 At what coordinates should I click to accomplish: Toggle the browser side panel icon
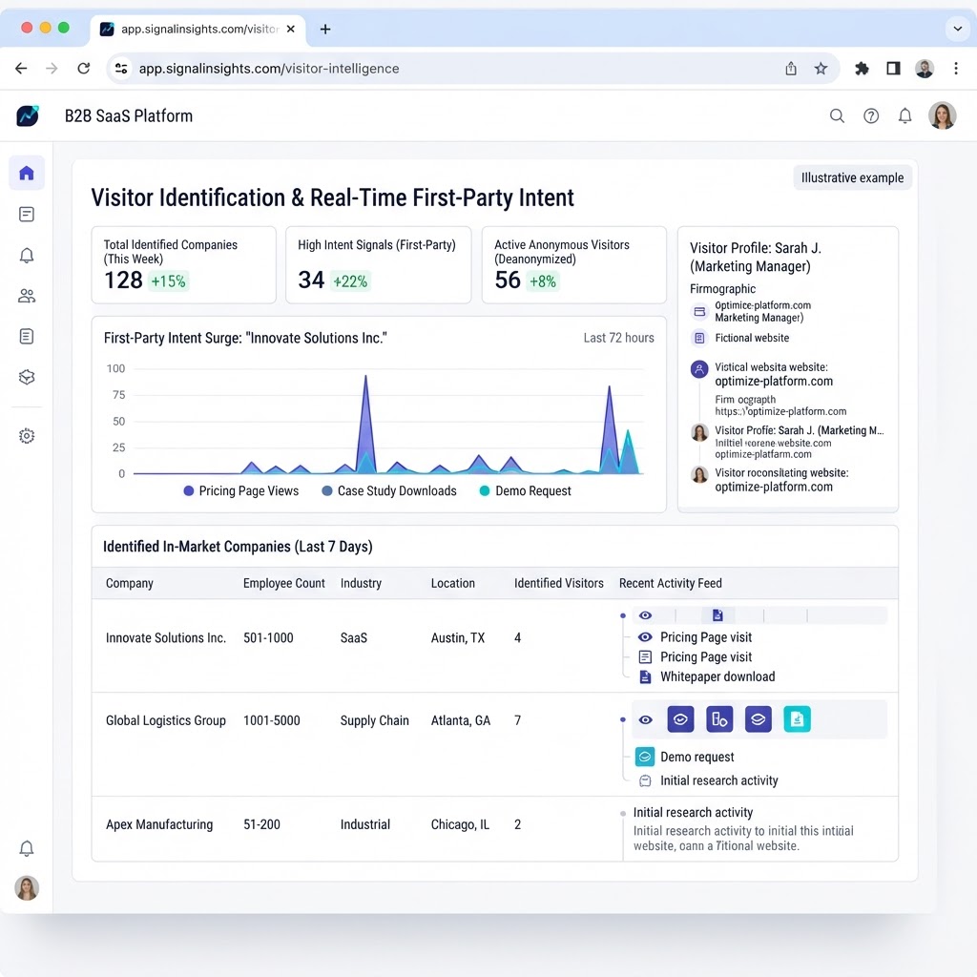click(893, 69)
